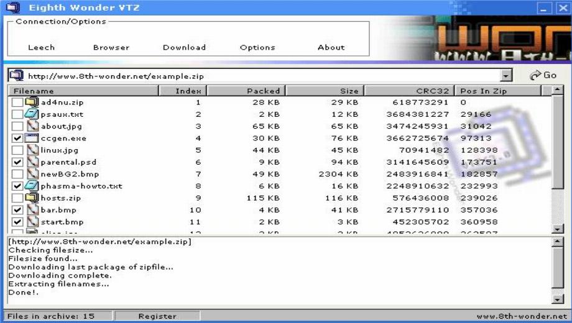Sort by the Filename column header
Image resolution: width=572 pixels, height=323 pixels.
click(83, 91)
